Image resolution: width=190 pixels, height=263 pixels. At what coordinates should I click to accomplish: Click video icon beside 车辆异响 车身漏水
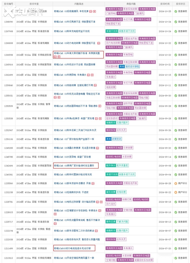point(92,75)
